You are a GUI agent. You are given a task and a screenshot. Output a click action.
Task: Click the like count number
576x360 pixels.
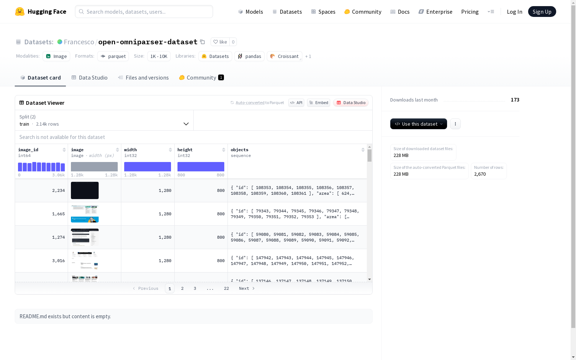[x=233, y=42]
